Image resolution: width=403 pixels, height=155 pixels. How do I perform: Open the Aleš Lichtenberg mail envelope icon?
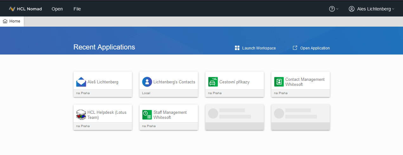point(81,82)
